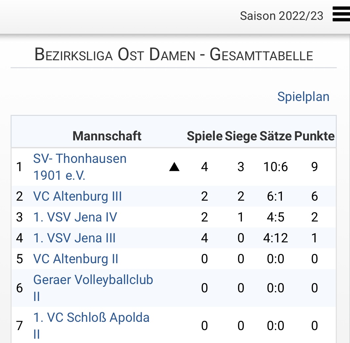Click the 9 points cell of Thonhausen
The height and width of the screenshot is (343, 350).
[315, 167]
